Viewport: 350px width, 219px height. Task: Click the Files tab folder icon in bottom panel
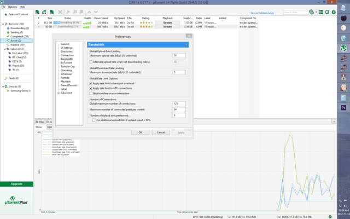pyautogui.click(x=37, y=122)
